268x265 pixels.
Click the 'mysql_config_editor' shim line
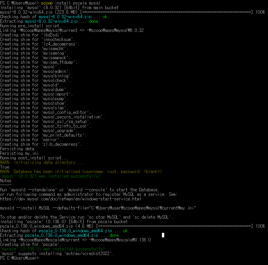coord(45,112)
